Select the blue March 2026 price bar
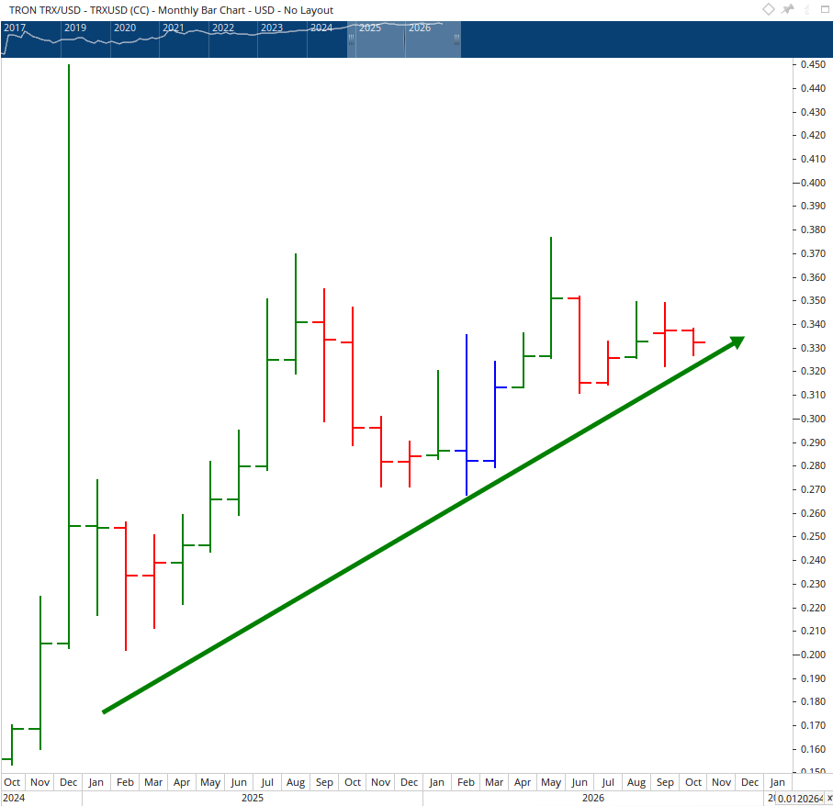Image resolution: width=833 pixels, height=806 pixels. coord(495,414)
